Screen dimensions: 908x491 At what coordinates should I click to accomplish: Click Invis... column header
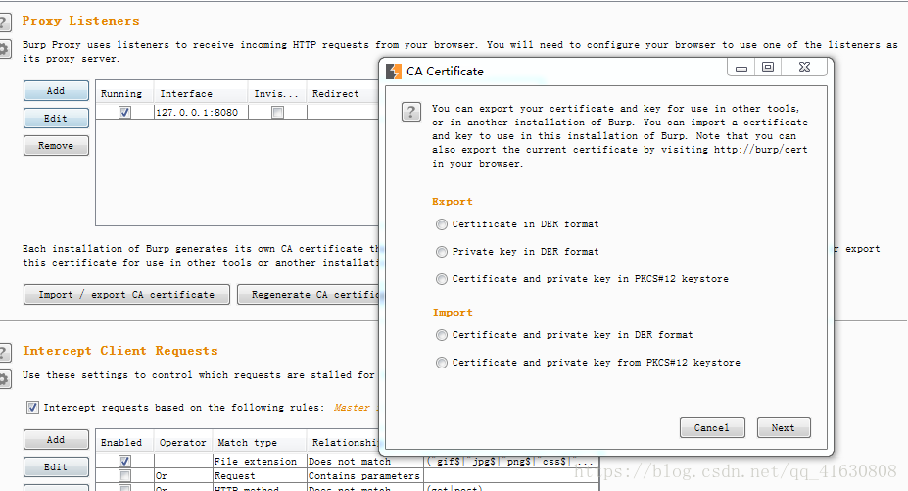(x=277, y=93)
